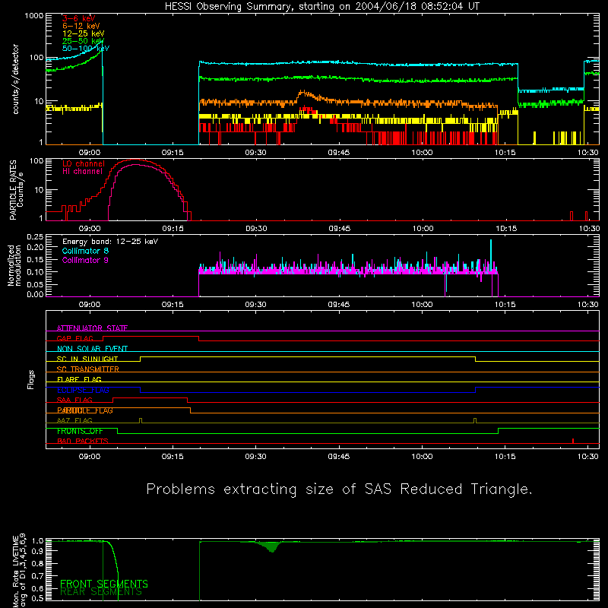Select the FRONT SEGMENTS legend label
Image resolution: width=608 pixels, height=608 pixels.
click(x=104, y=584)
